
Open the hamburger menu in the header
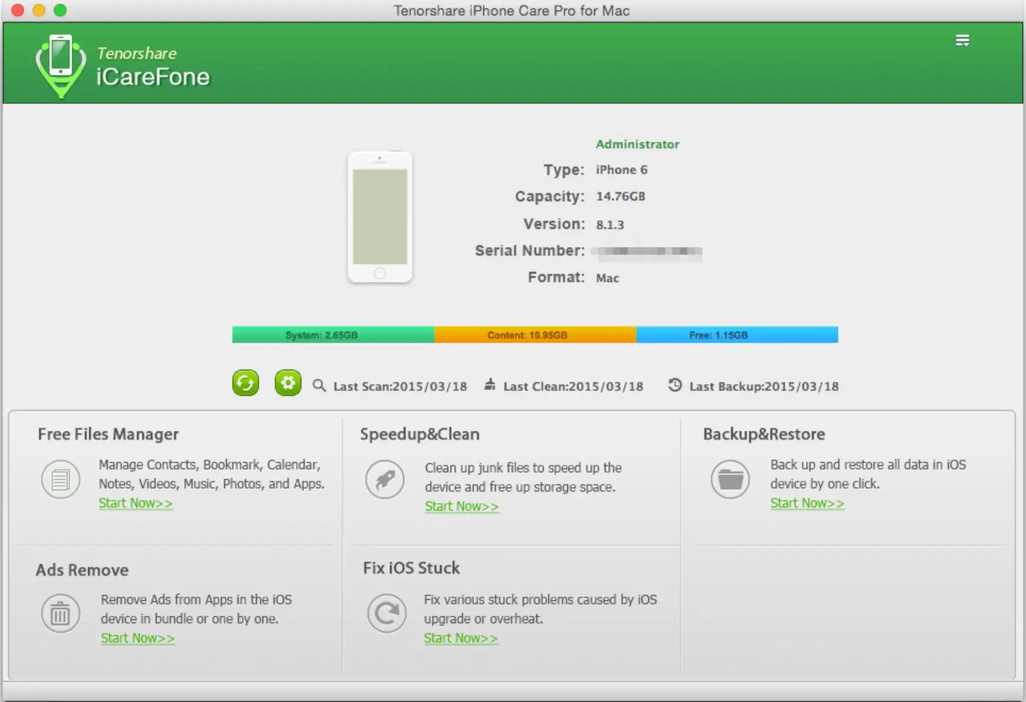[962, 40]
